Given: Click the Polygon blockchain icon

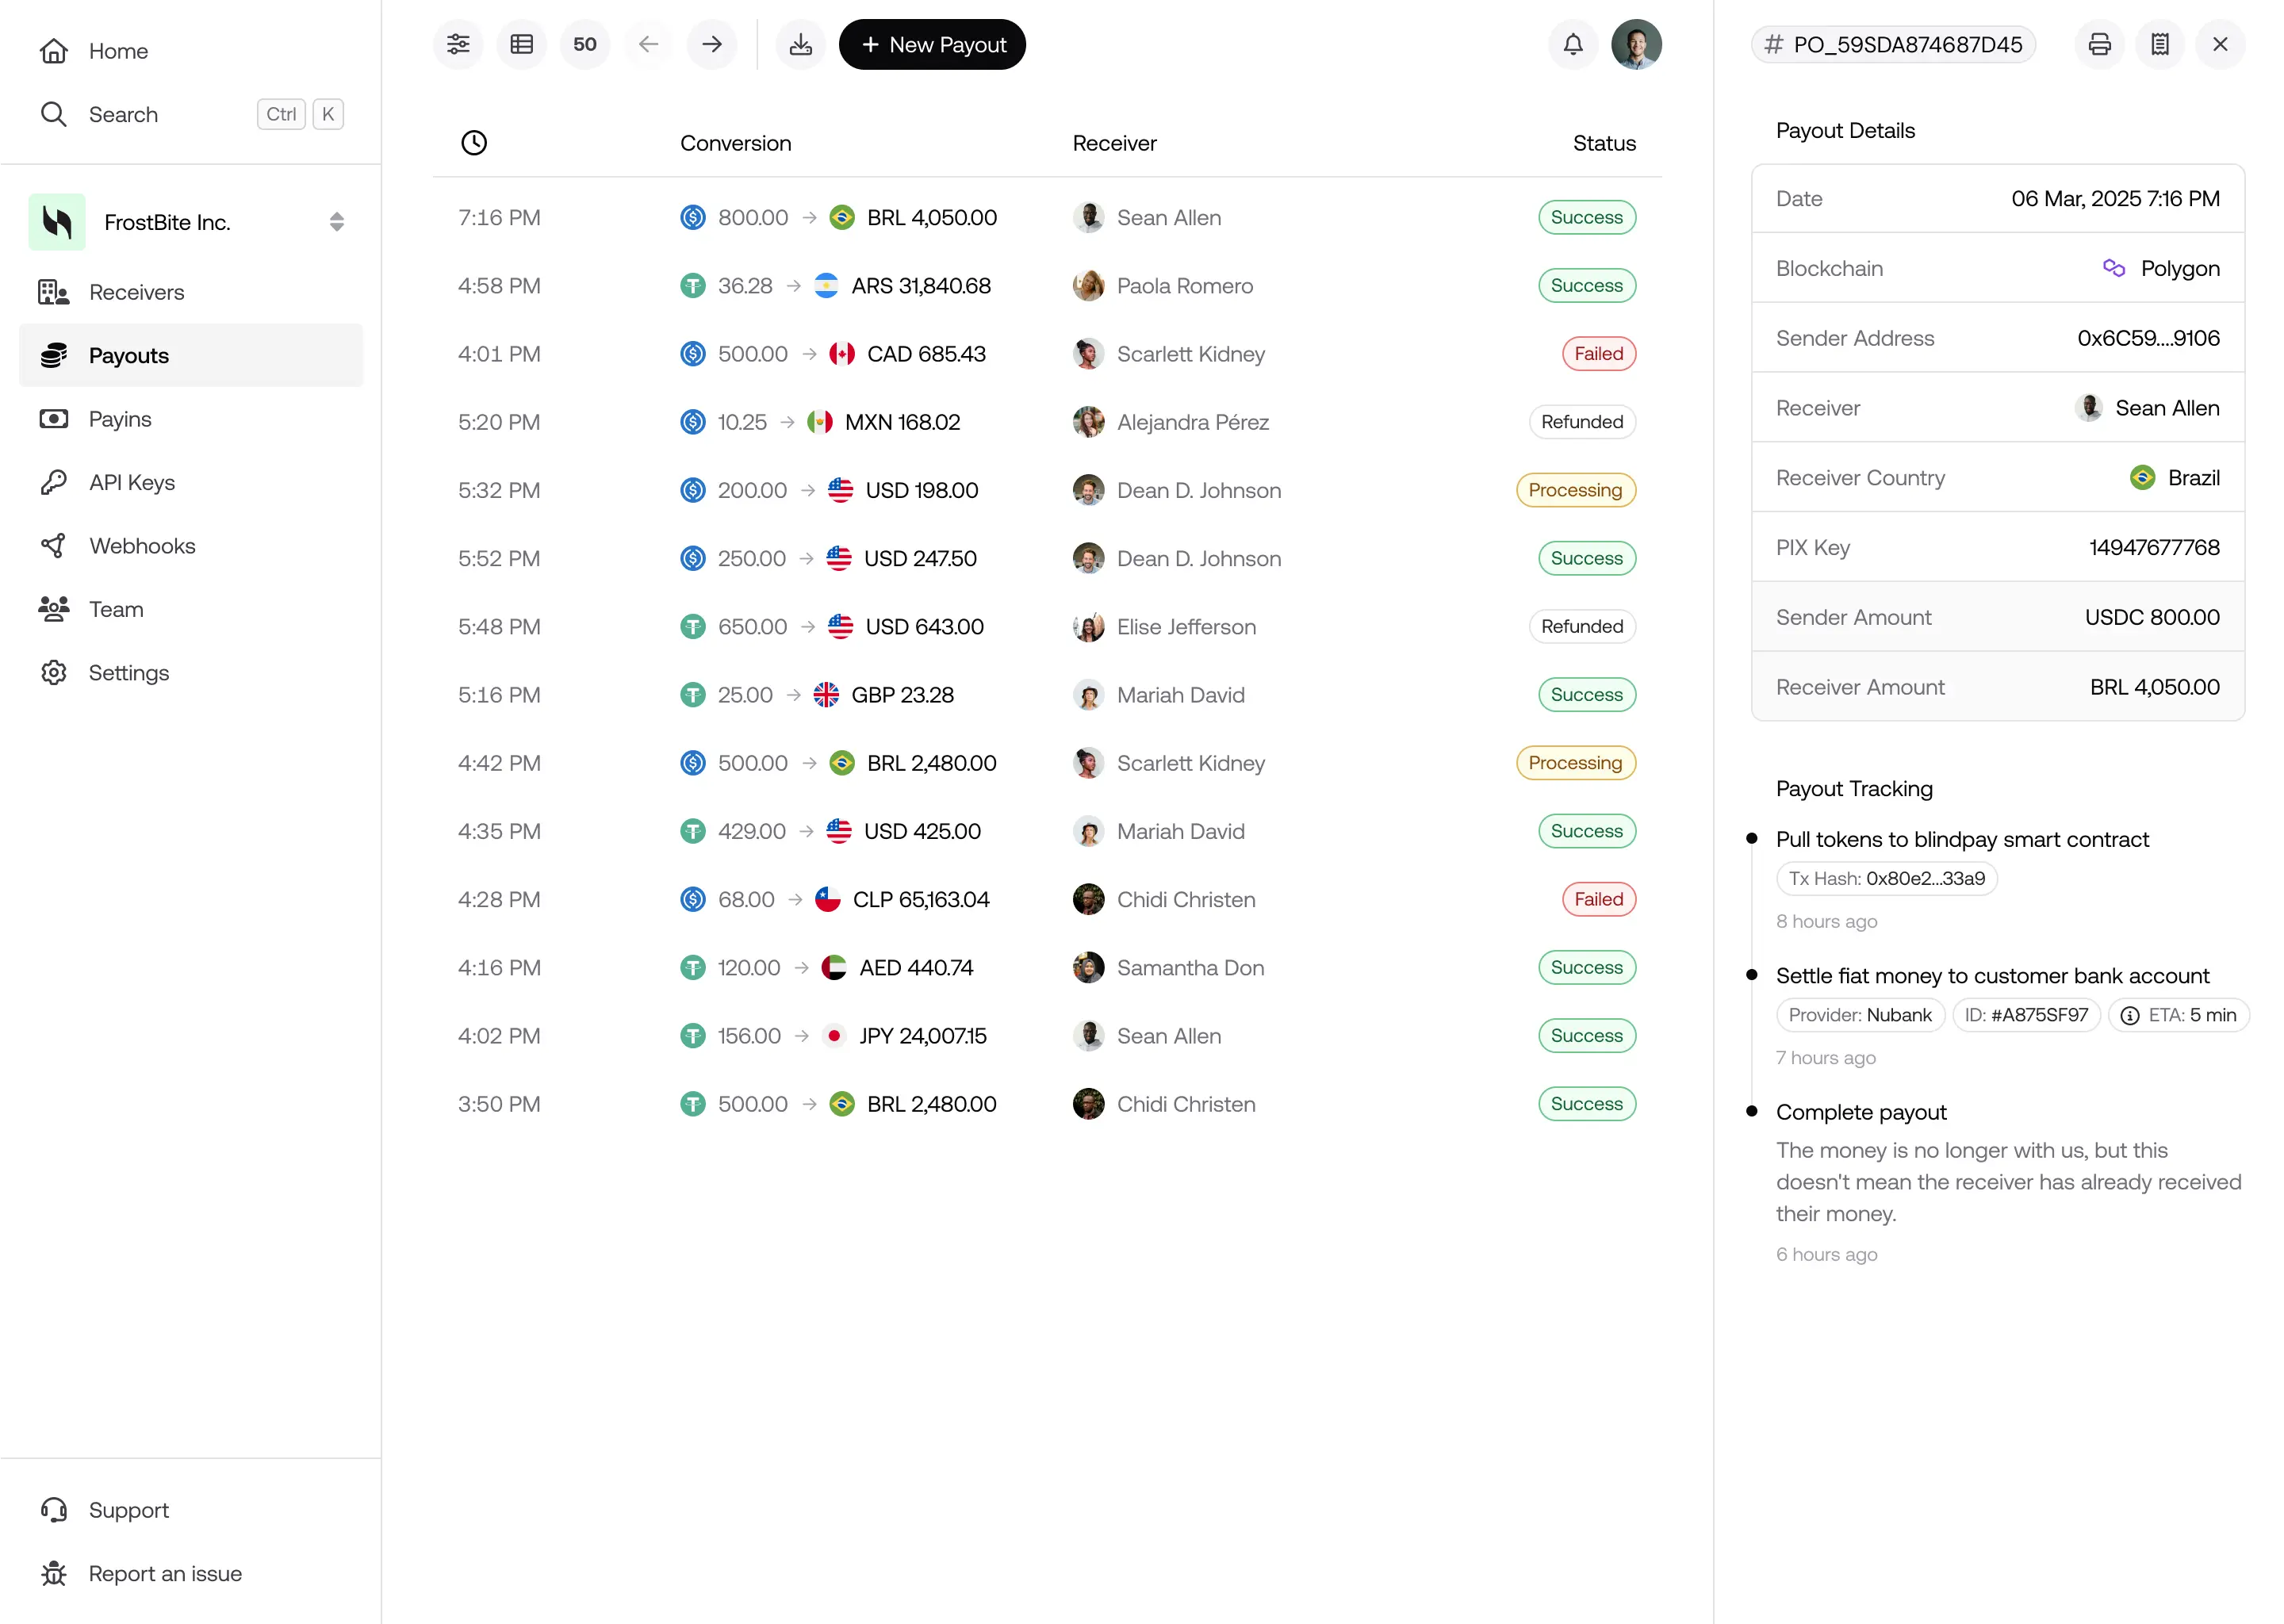Looking at the screenshot, I should pos(2114,267).
